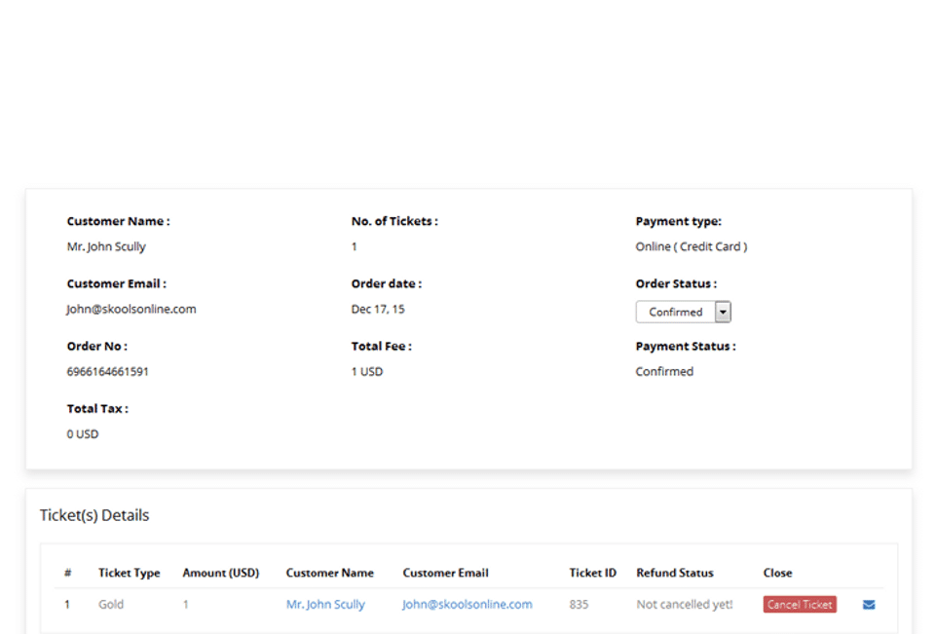Open the Order Status dropdown arrow
Viewport: 935px width, 634px height.
723,312
